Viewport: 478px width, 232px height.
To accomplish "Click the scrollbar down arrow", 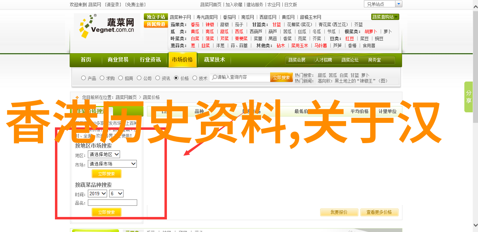I will [475, 226].
